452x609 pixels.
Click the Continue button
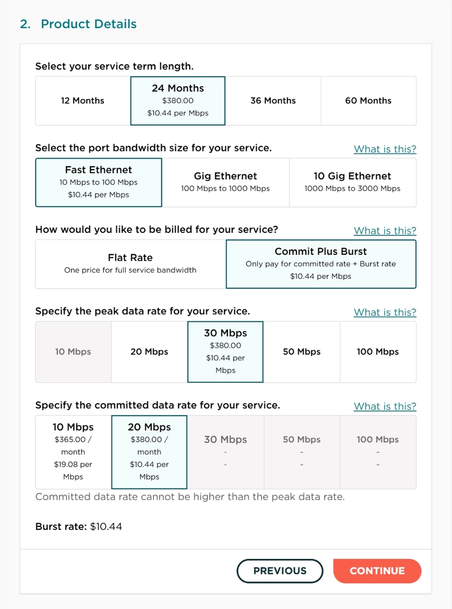[377, 571]
